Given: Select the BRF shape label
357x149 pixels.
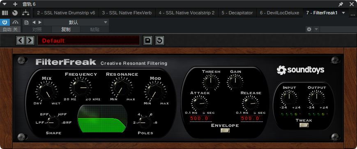Looking at the screenshot, I should (67, 123).
